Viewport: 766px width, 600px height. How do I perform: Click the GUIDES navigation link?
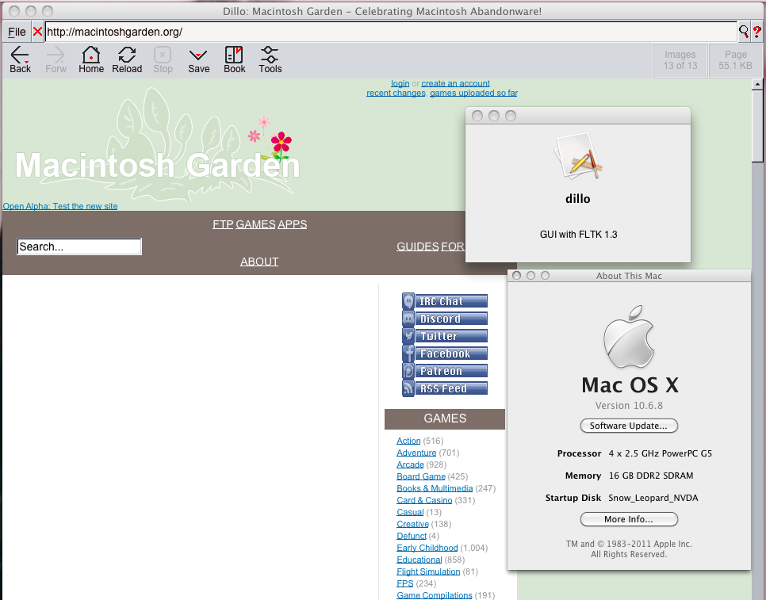pos(417,246)
